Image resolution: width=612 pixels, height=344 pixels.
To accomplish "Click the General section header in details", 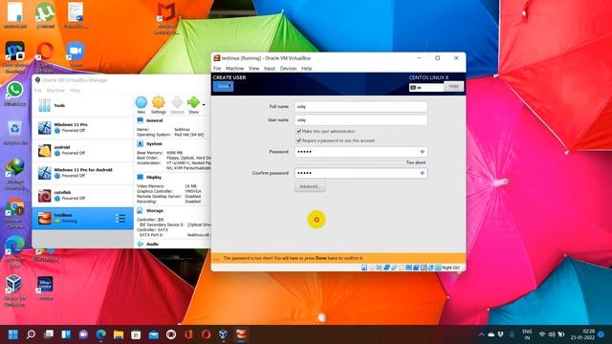I will pyautogui.click(x=154, y=120).
